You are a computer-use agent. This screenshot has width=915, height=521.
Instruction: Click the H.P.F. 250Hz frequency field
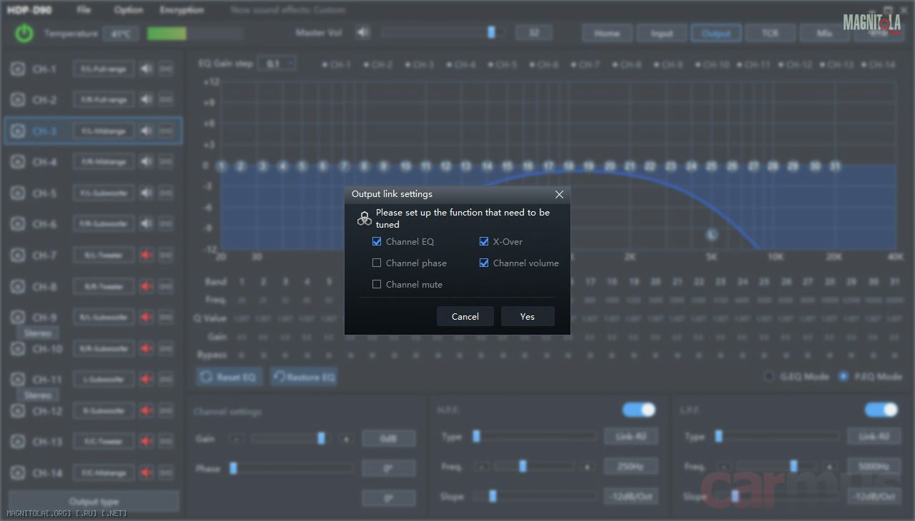[630, 467]
